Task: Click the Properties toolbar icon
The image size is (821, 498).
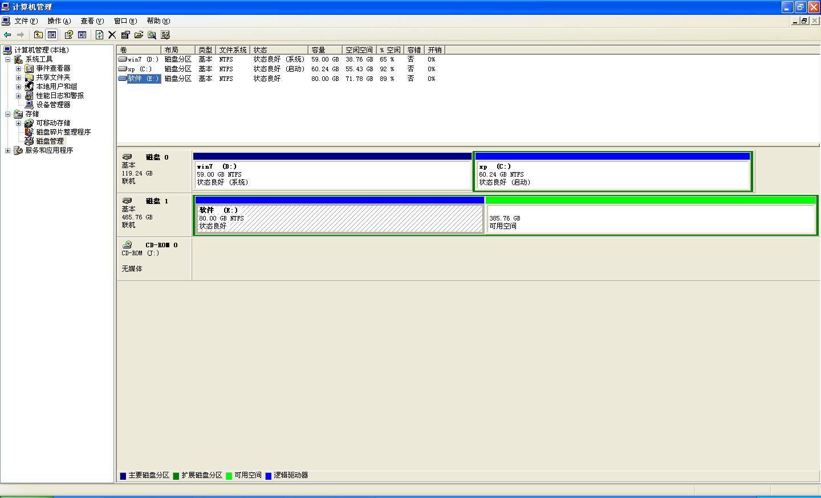Action: [x=125, y=35]
